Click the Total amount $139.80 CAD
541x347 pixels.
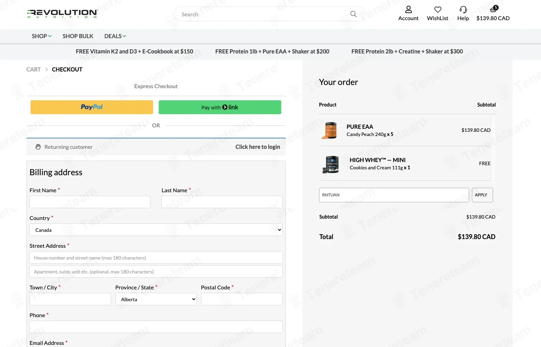[476, 237]
